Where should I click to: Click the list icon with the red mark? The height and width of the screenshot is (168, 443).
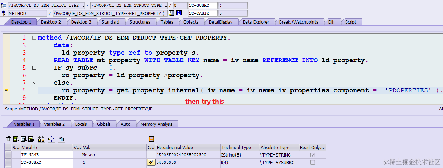(x=31, y=139)
